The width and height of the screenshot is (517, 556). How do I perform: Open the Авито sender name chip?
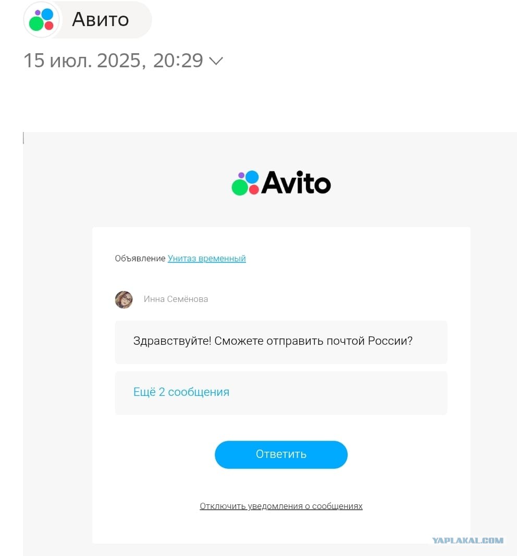(x=88, y=20)
